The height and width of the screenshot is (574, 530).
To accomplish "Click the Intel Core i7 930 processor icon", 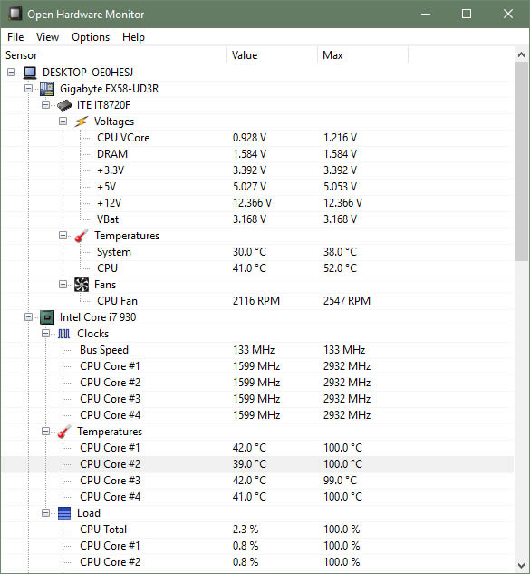I will 47,317.
